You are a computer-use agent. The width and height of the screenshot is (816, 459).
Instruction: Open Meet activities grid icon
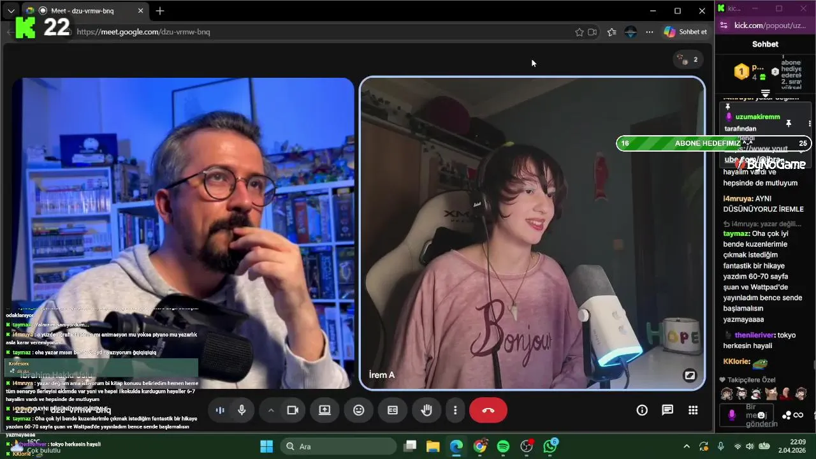click(693, 411)
